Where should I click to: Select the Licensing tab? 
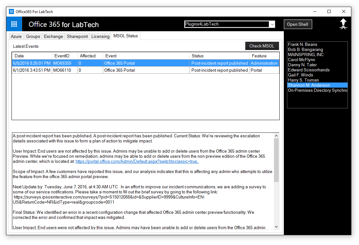(x=100, y=36)
